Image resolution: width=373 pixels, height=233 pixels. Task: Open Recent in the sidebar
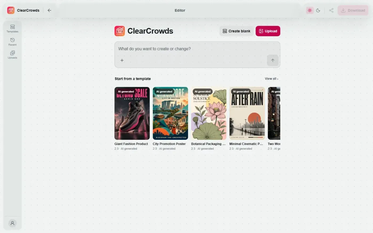pos(13,42)
